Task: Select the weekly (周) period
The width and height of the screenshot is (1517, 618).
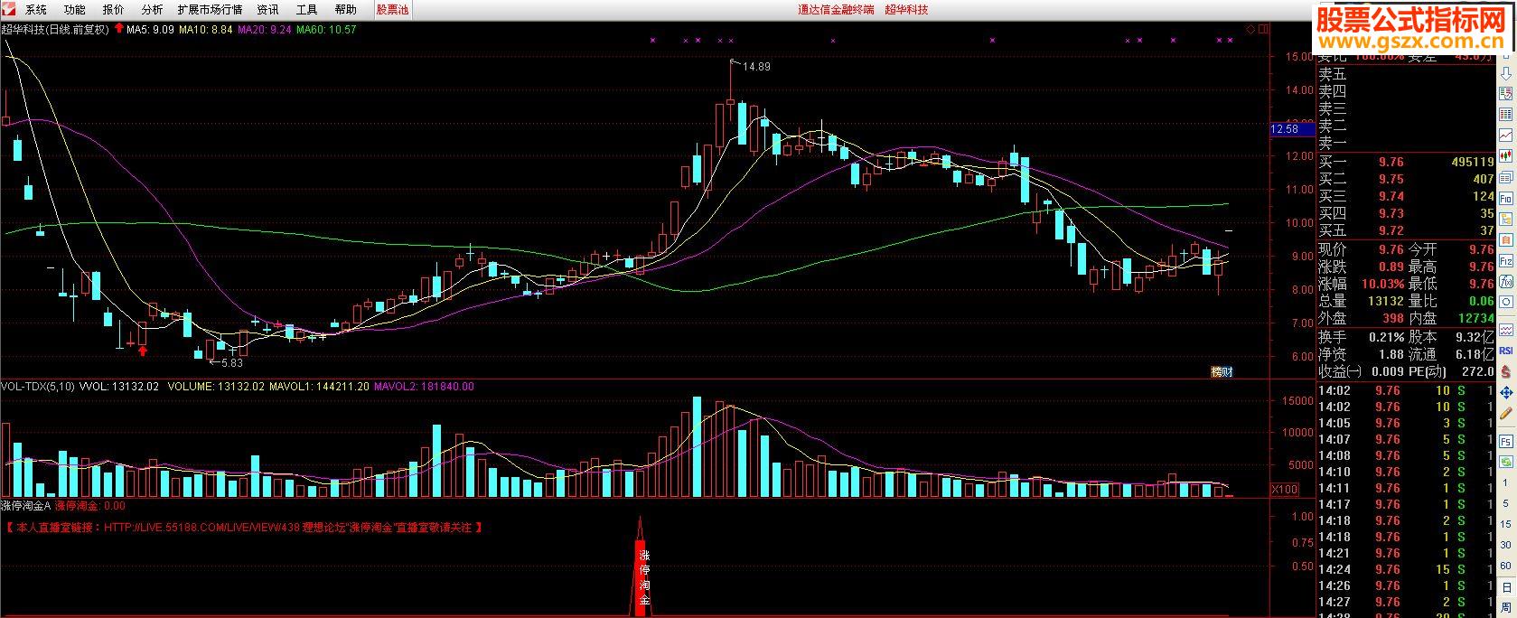Action: tap(1506, 608)
